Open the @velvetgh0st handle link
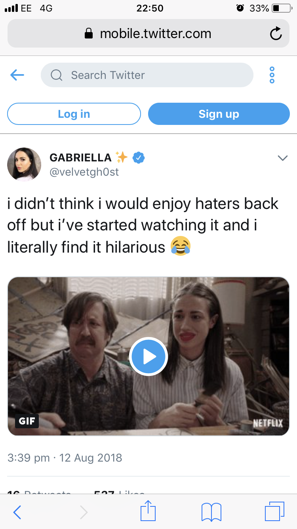 tap(84, 172)
